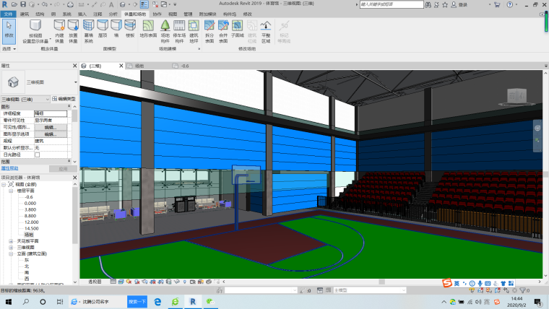Screen dimensions: 549x309
Task: Switch to the 建筑 ribbon tab
Action: pos(24,14)
